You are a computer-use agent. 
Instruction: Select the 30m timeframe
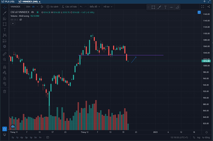pyautogui.click(x=28, y=7)
